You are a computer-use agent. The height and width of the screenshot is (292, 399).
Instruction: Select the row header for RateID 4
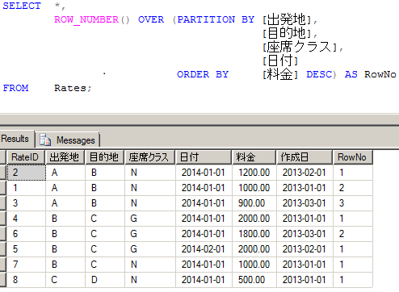tap(3, 219)
